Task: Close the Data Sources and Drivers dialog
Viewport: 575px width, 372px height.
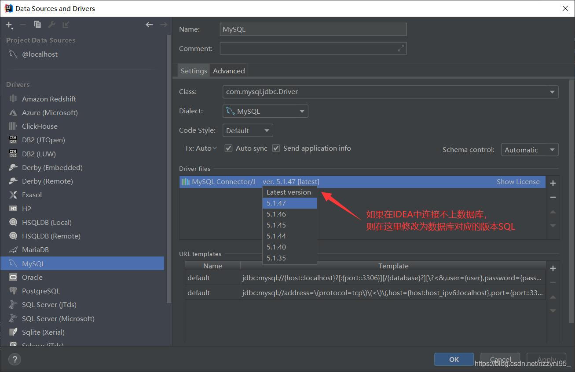Action: 565,8
